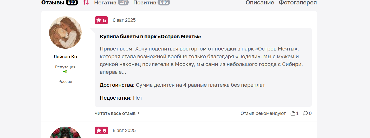Go to the Описание section
Screen dimensions: 370x138
point(260,3)
